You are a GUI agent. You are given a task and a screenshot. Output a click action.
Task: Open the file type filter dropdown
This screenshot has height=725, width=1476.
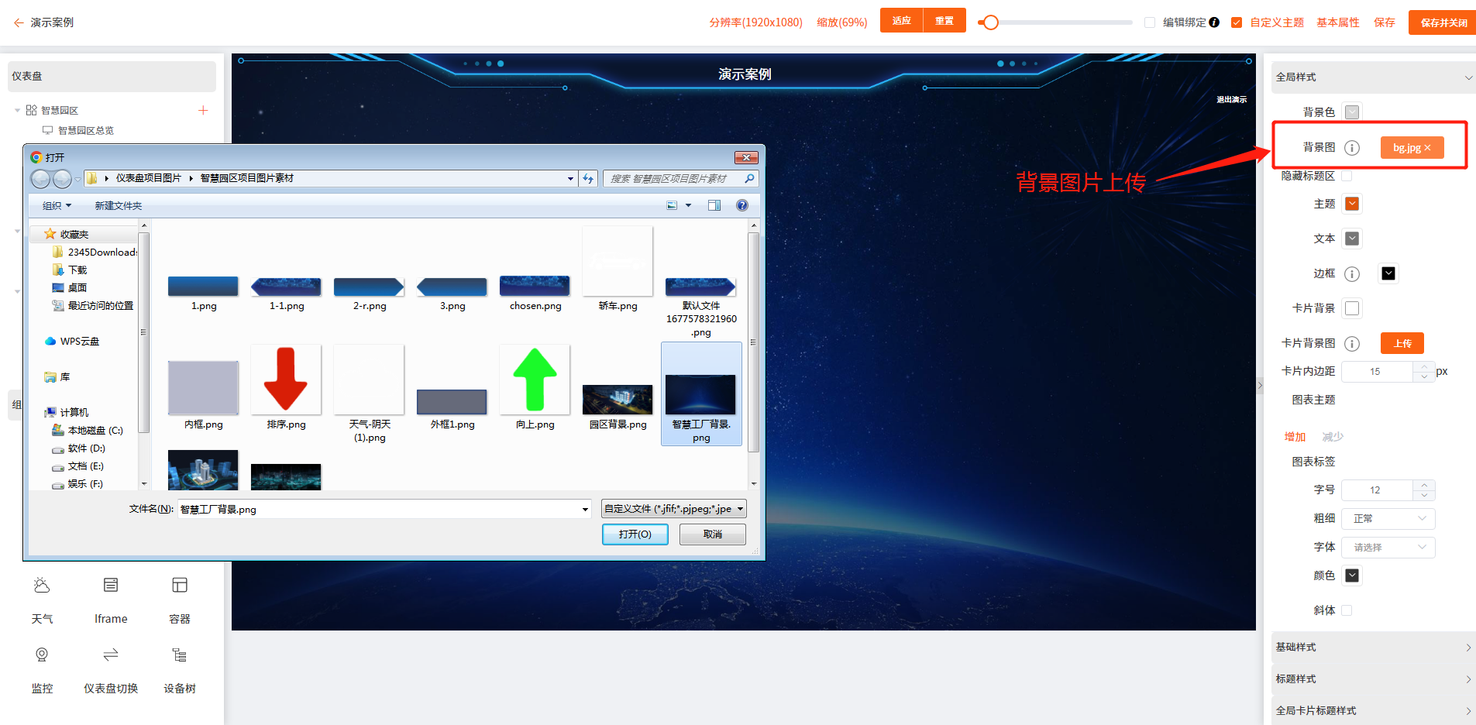point(674,509)
